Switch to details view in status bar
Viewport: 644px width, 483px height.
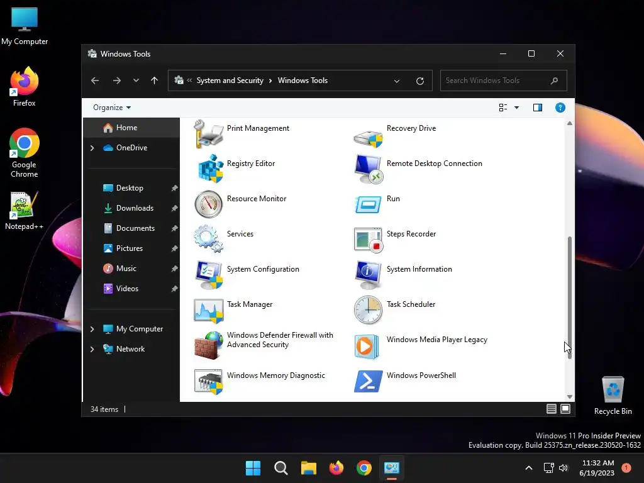pos(551,409)
